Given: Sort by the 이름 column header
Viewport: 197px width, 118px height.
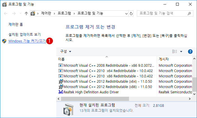Looking at the screenshot, I should 107,59.
